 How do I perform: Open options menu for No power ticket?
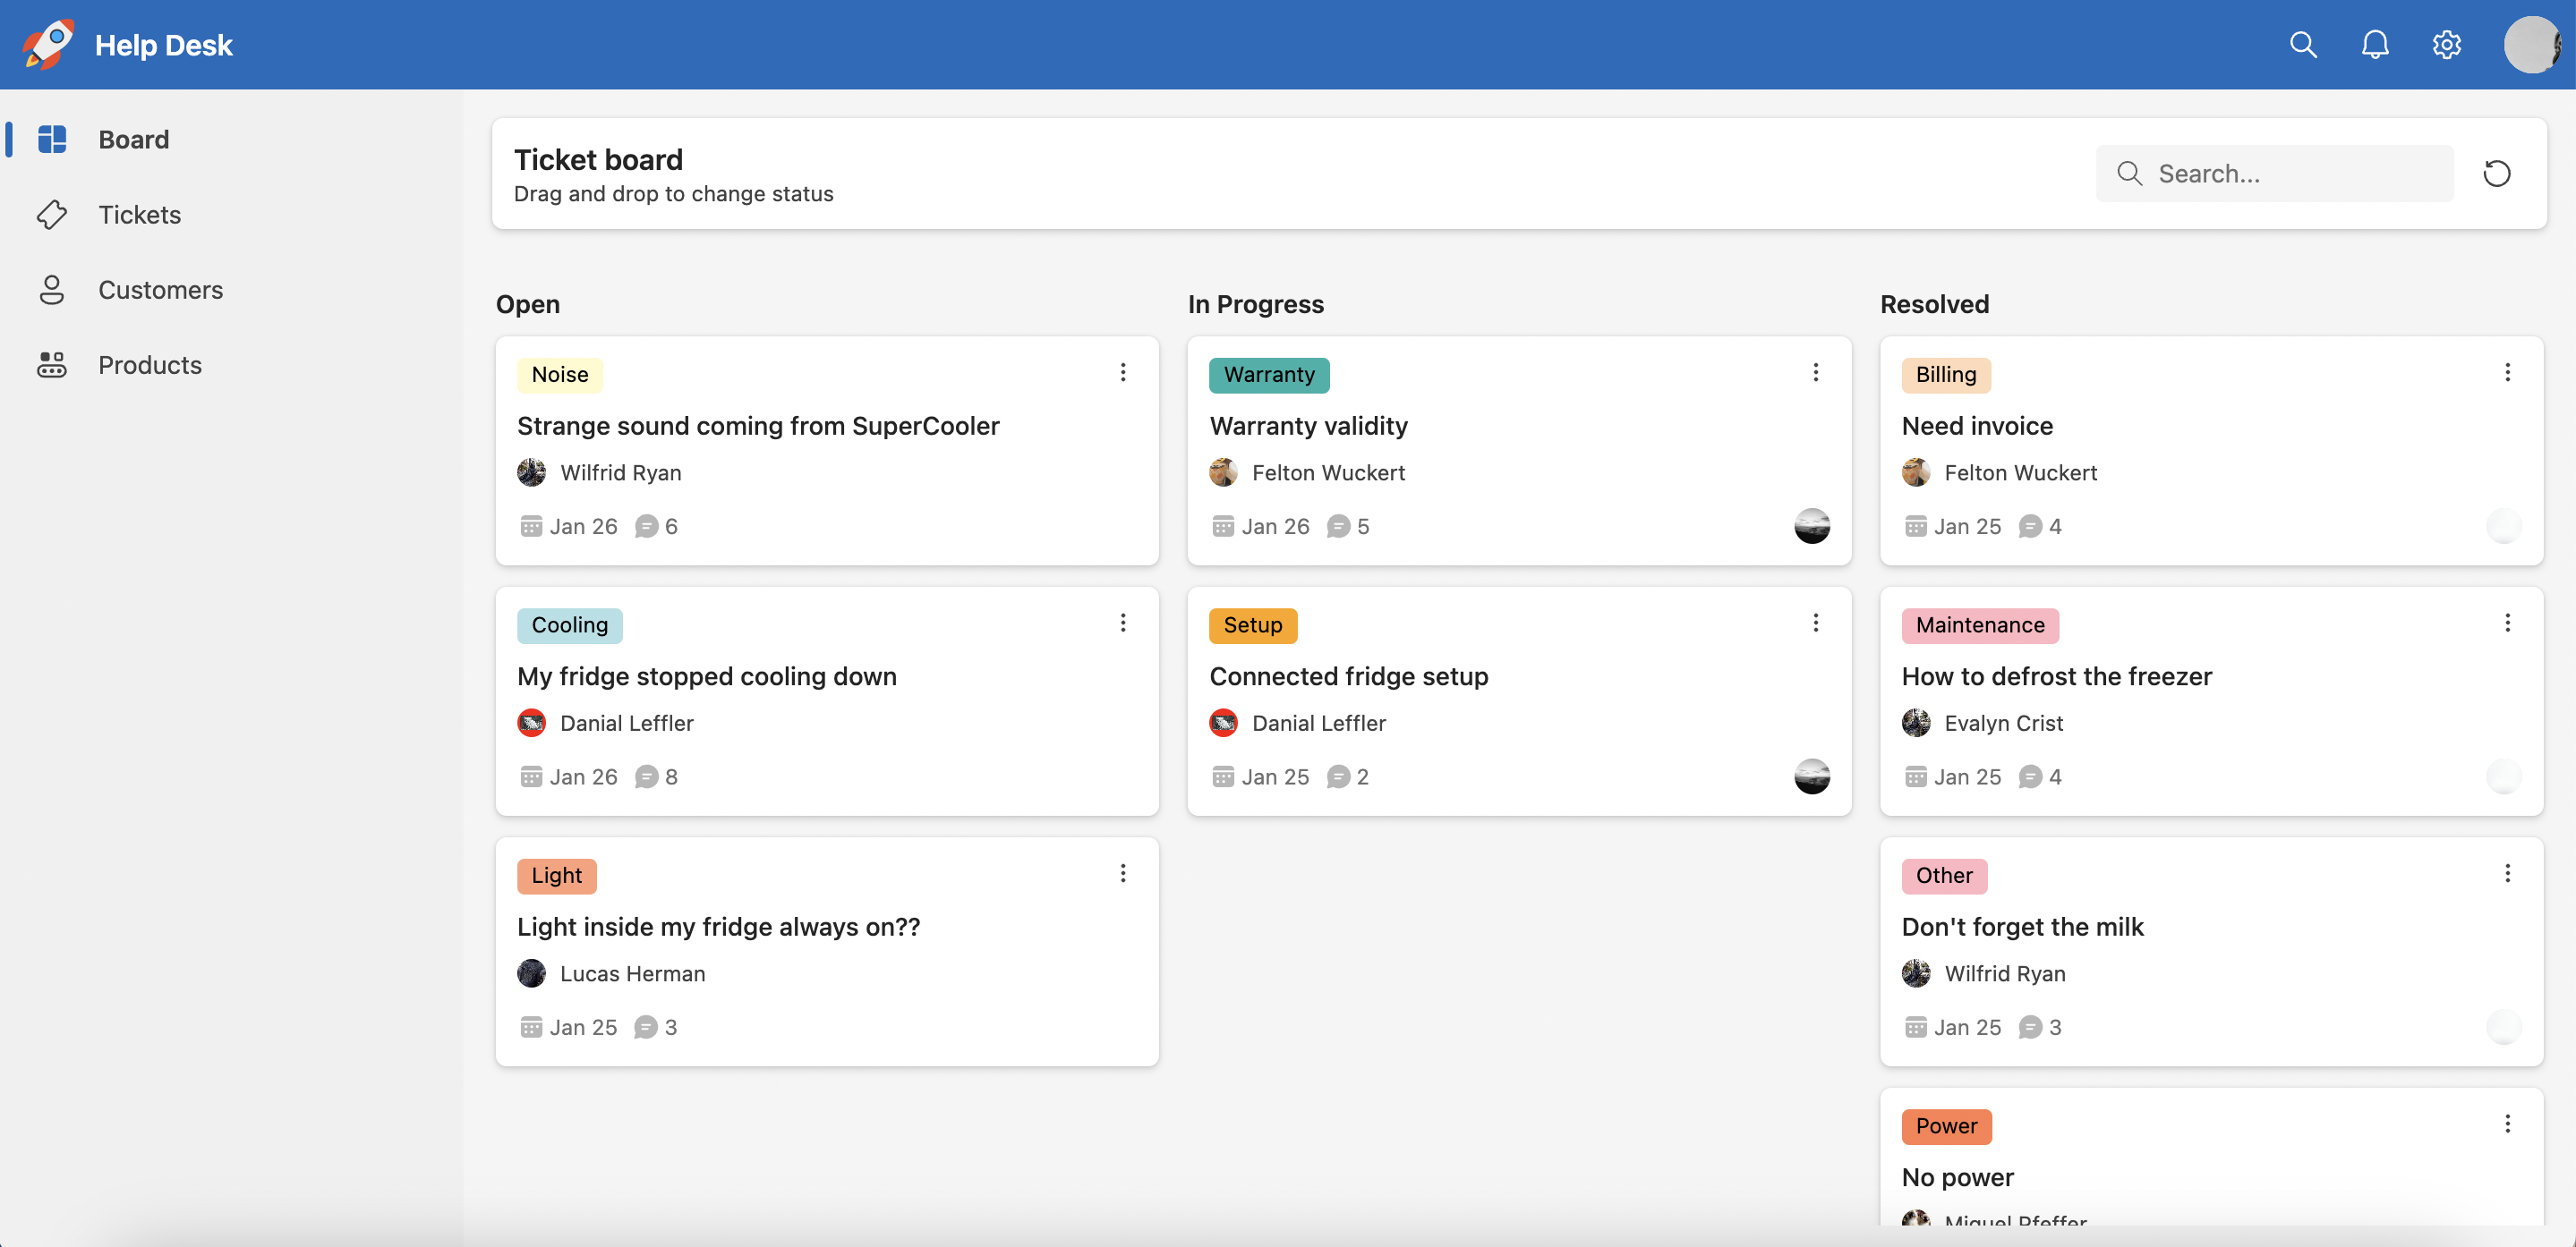(2507, 1125)
